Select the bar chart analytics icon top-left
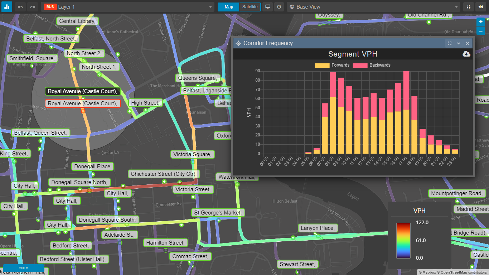 click(6, 6)
